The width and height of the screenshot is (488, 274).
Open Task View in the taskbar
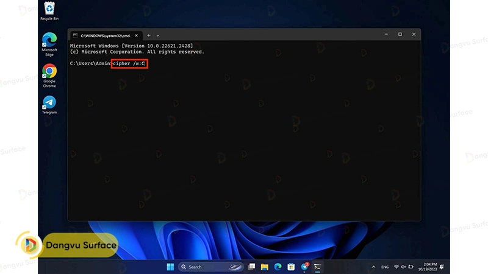pos(251,267)
